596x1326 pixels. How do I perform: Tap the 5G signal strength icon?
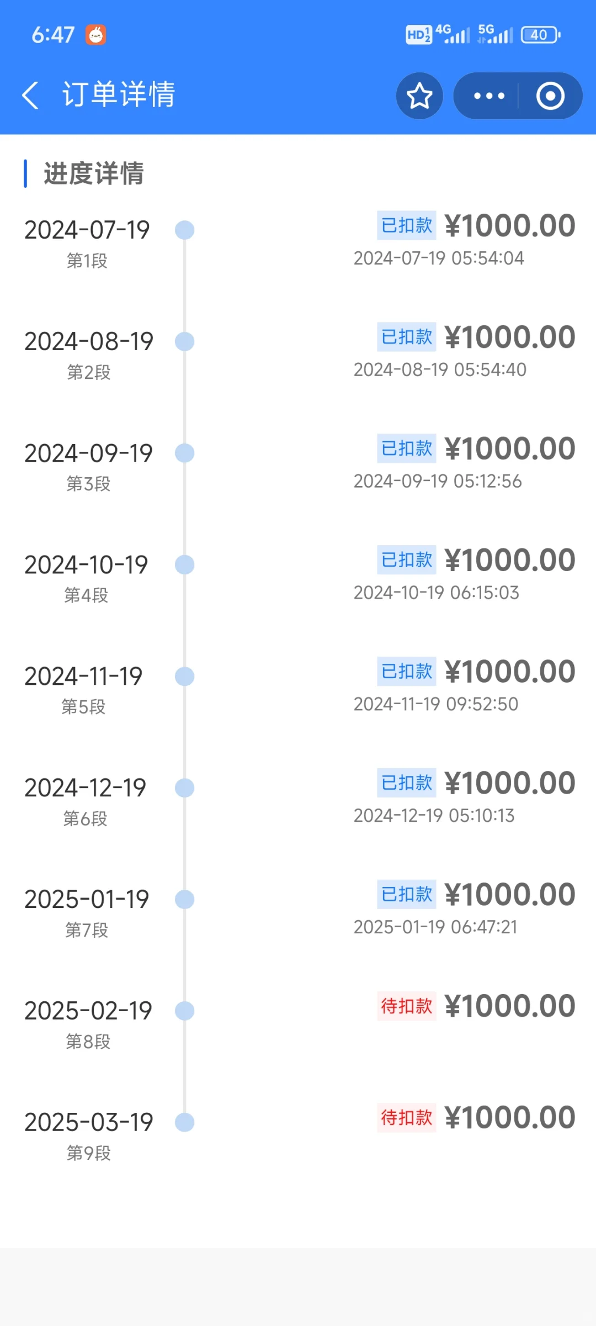point(495,34)
